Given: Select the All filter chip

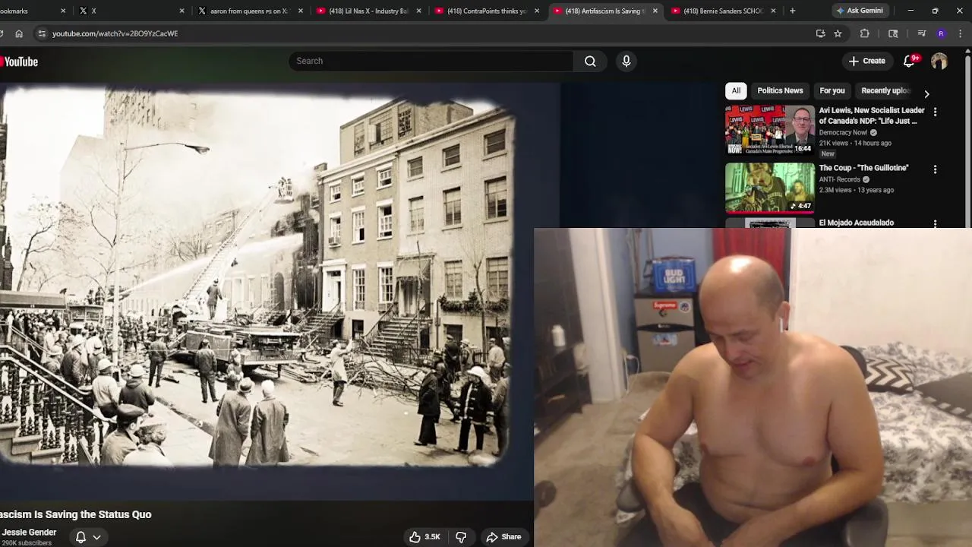Looking at the screenshot, I should (736, 90).
